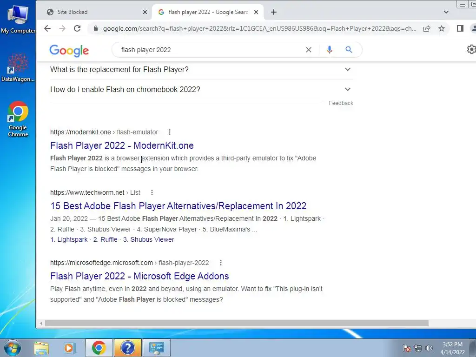Click the '2. Ruffle' sitelink
The height and width of the screenshot is (357, 476).
[x=106, y=239]
